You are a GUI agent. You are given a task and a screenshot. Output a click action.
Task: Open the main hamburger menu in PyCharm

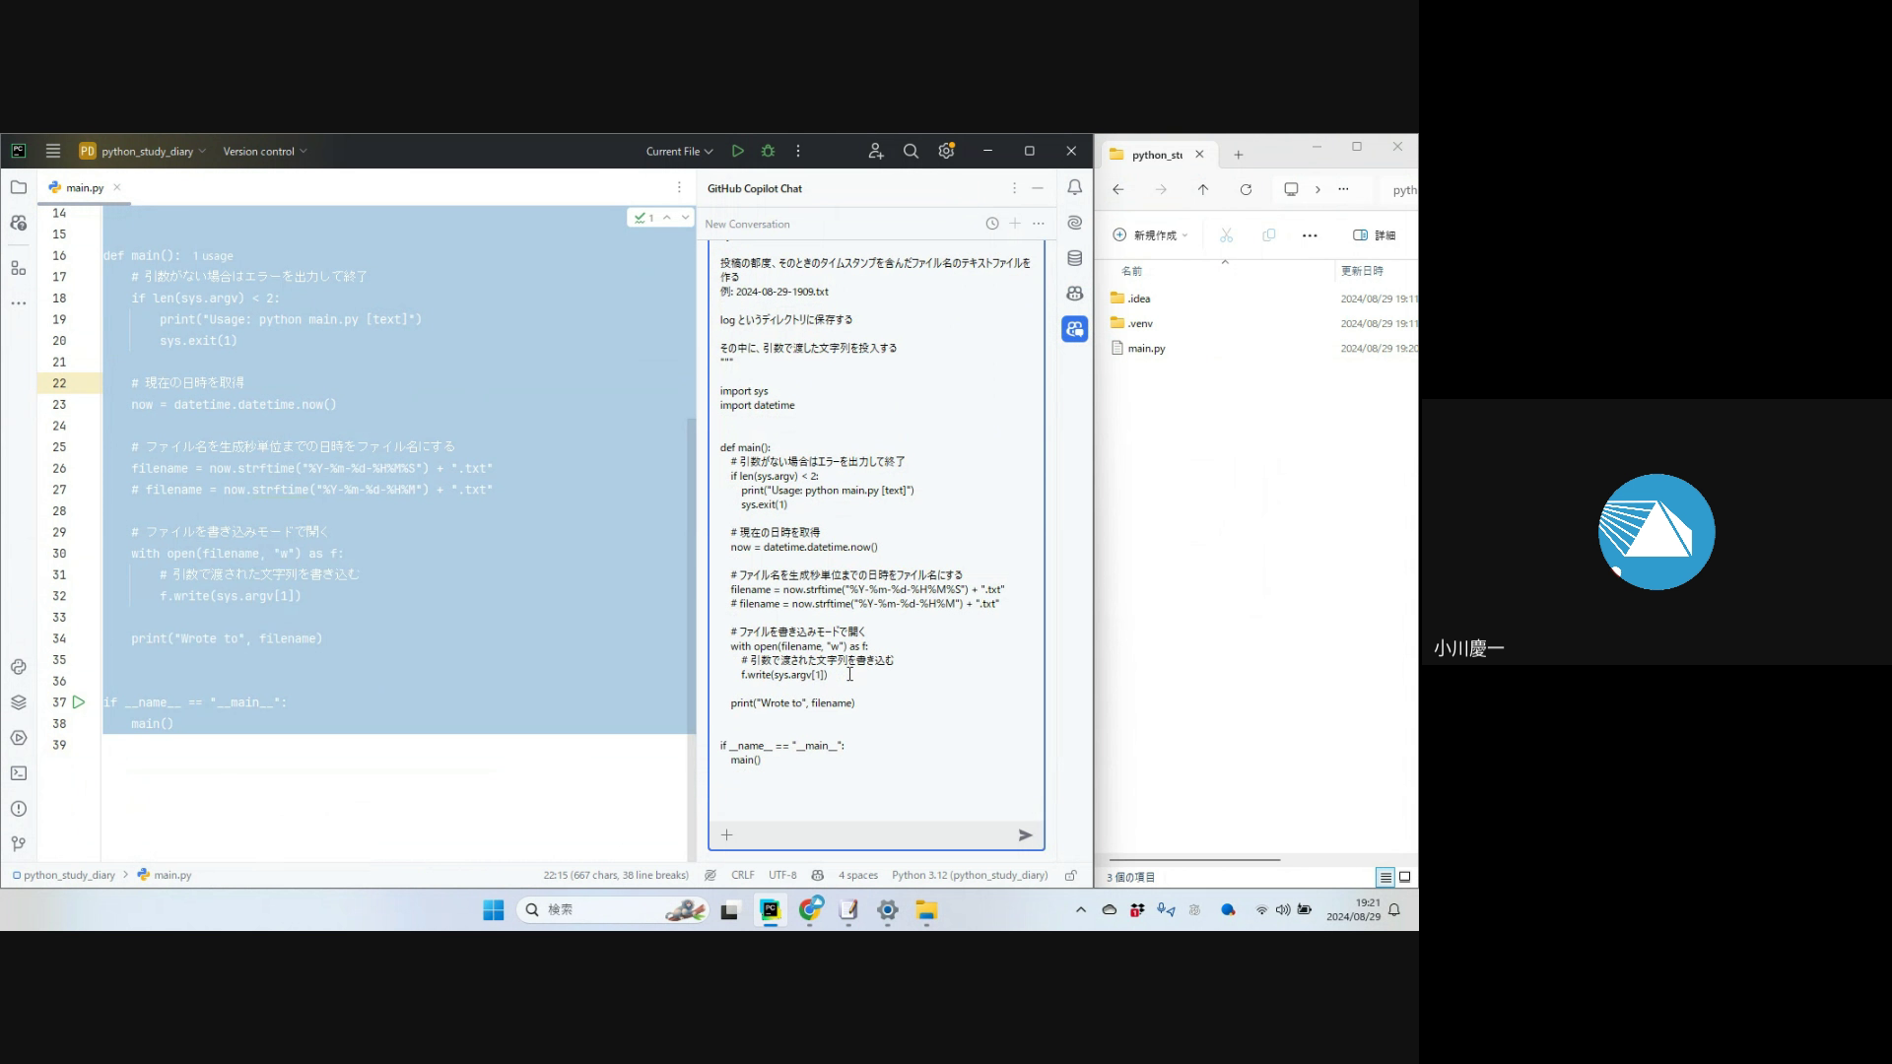click(53, 151)
